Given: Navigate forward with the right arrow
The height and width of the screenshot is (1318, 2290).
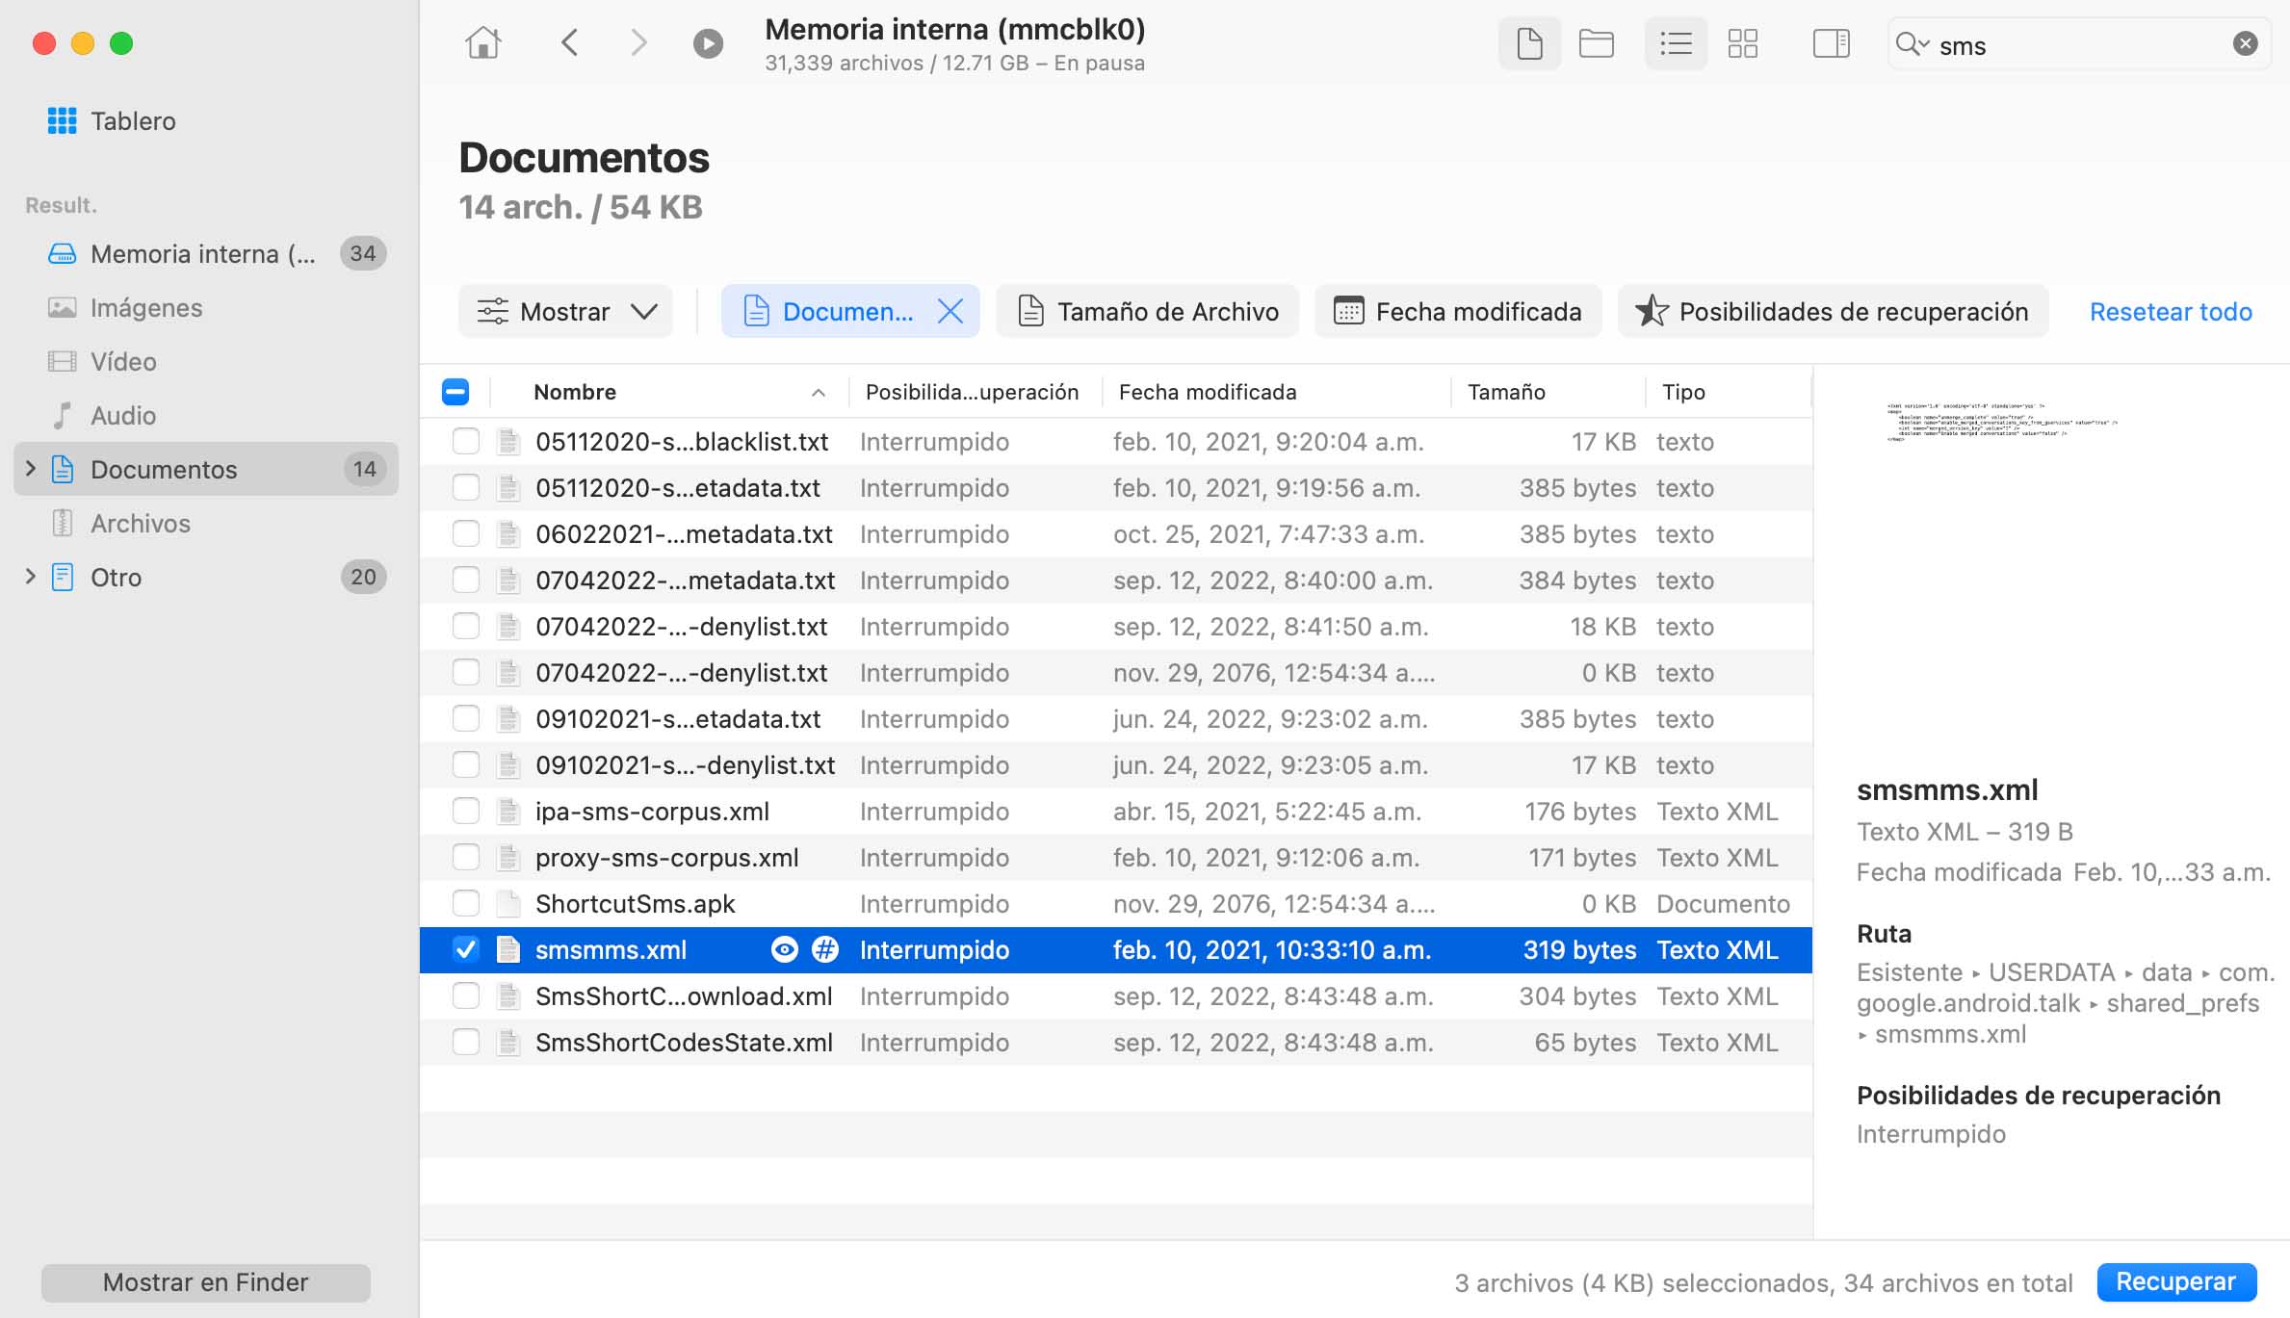Looking at the screenshot, I should tap(638, 43).
